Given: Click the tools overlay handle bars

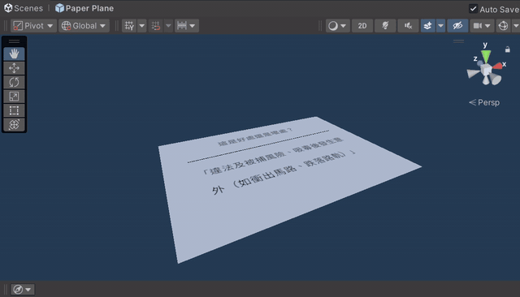Looking at the screenshot, I should click(x=14, y=41).
